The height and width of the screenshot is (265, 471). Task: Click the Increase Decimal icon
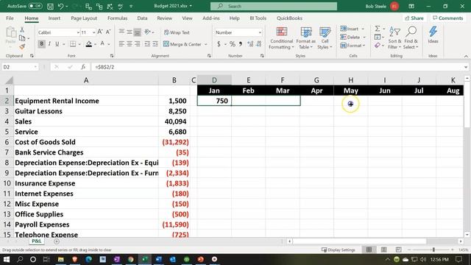250,44
